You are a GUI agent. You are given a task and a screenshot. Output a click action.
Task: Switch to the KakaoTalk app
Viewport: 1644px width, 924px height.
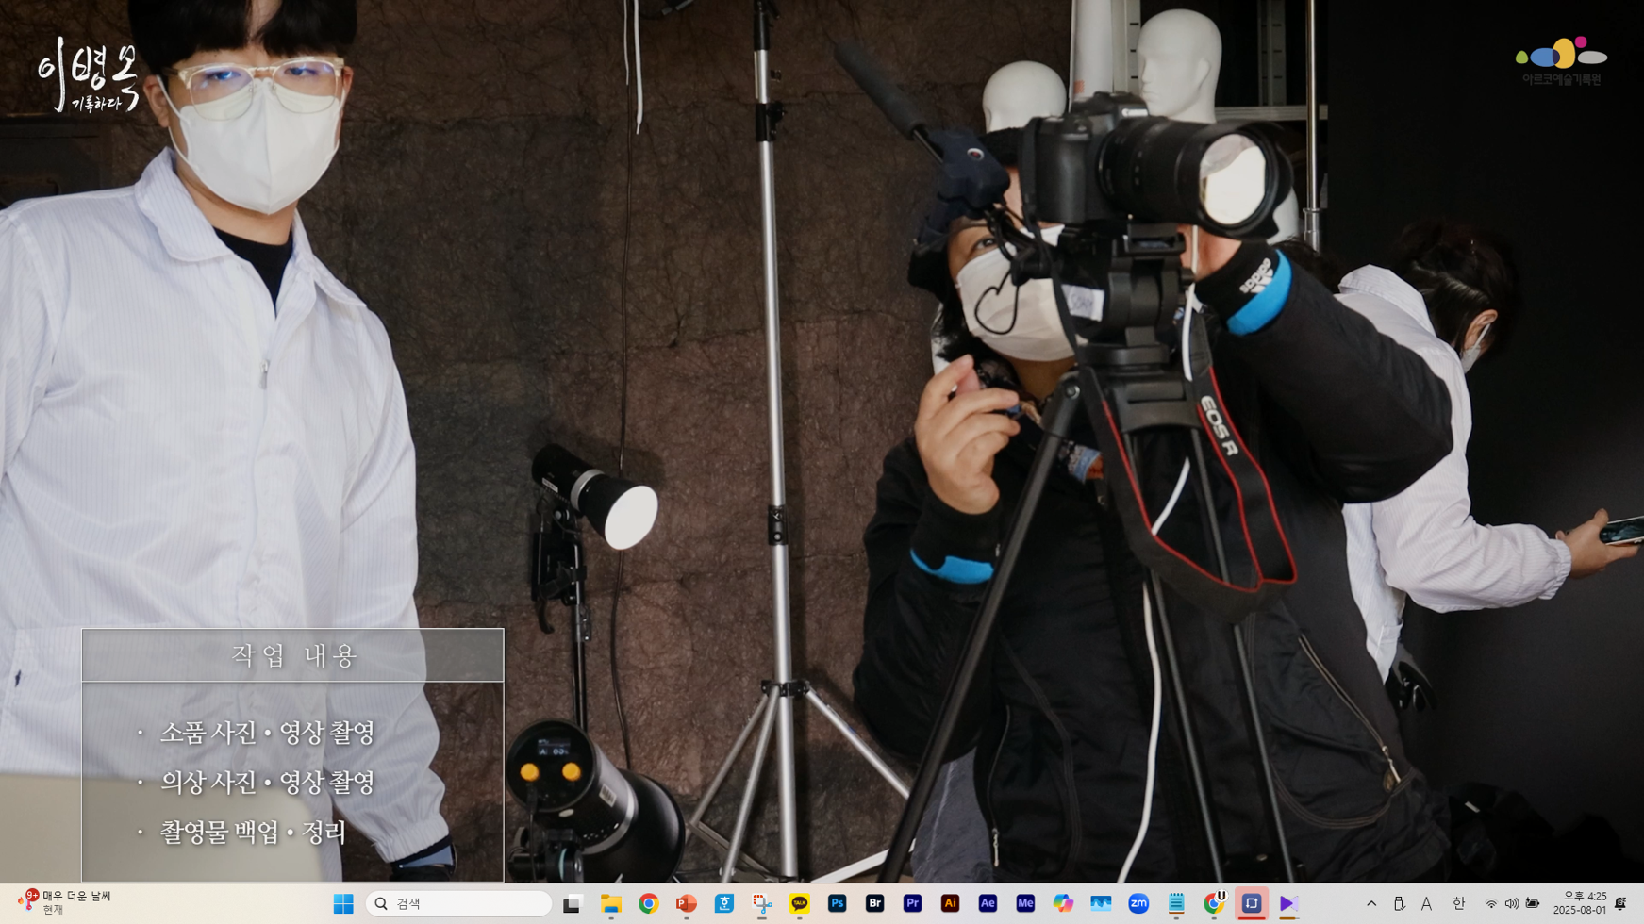pyautogui.click(x=799, y=903)
